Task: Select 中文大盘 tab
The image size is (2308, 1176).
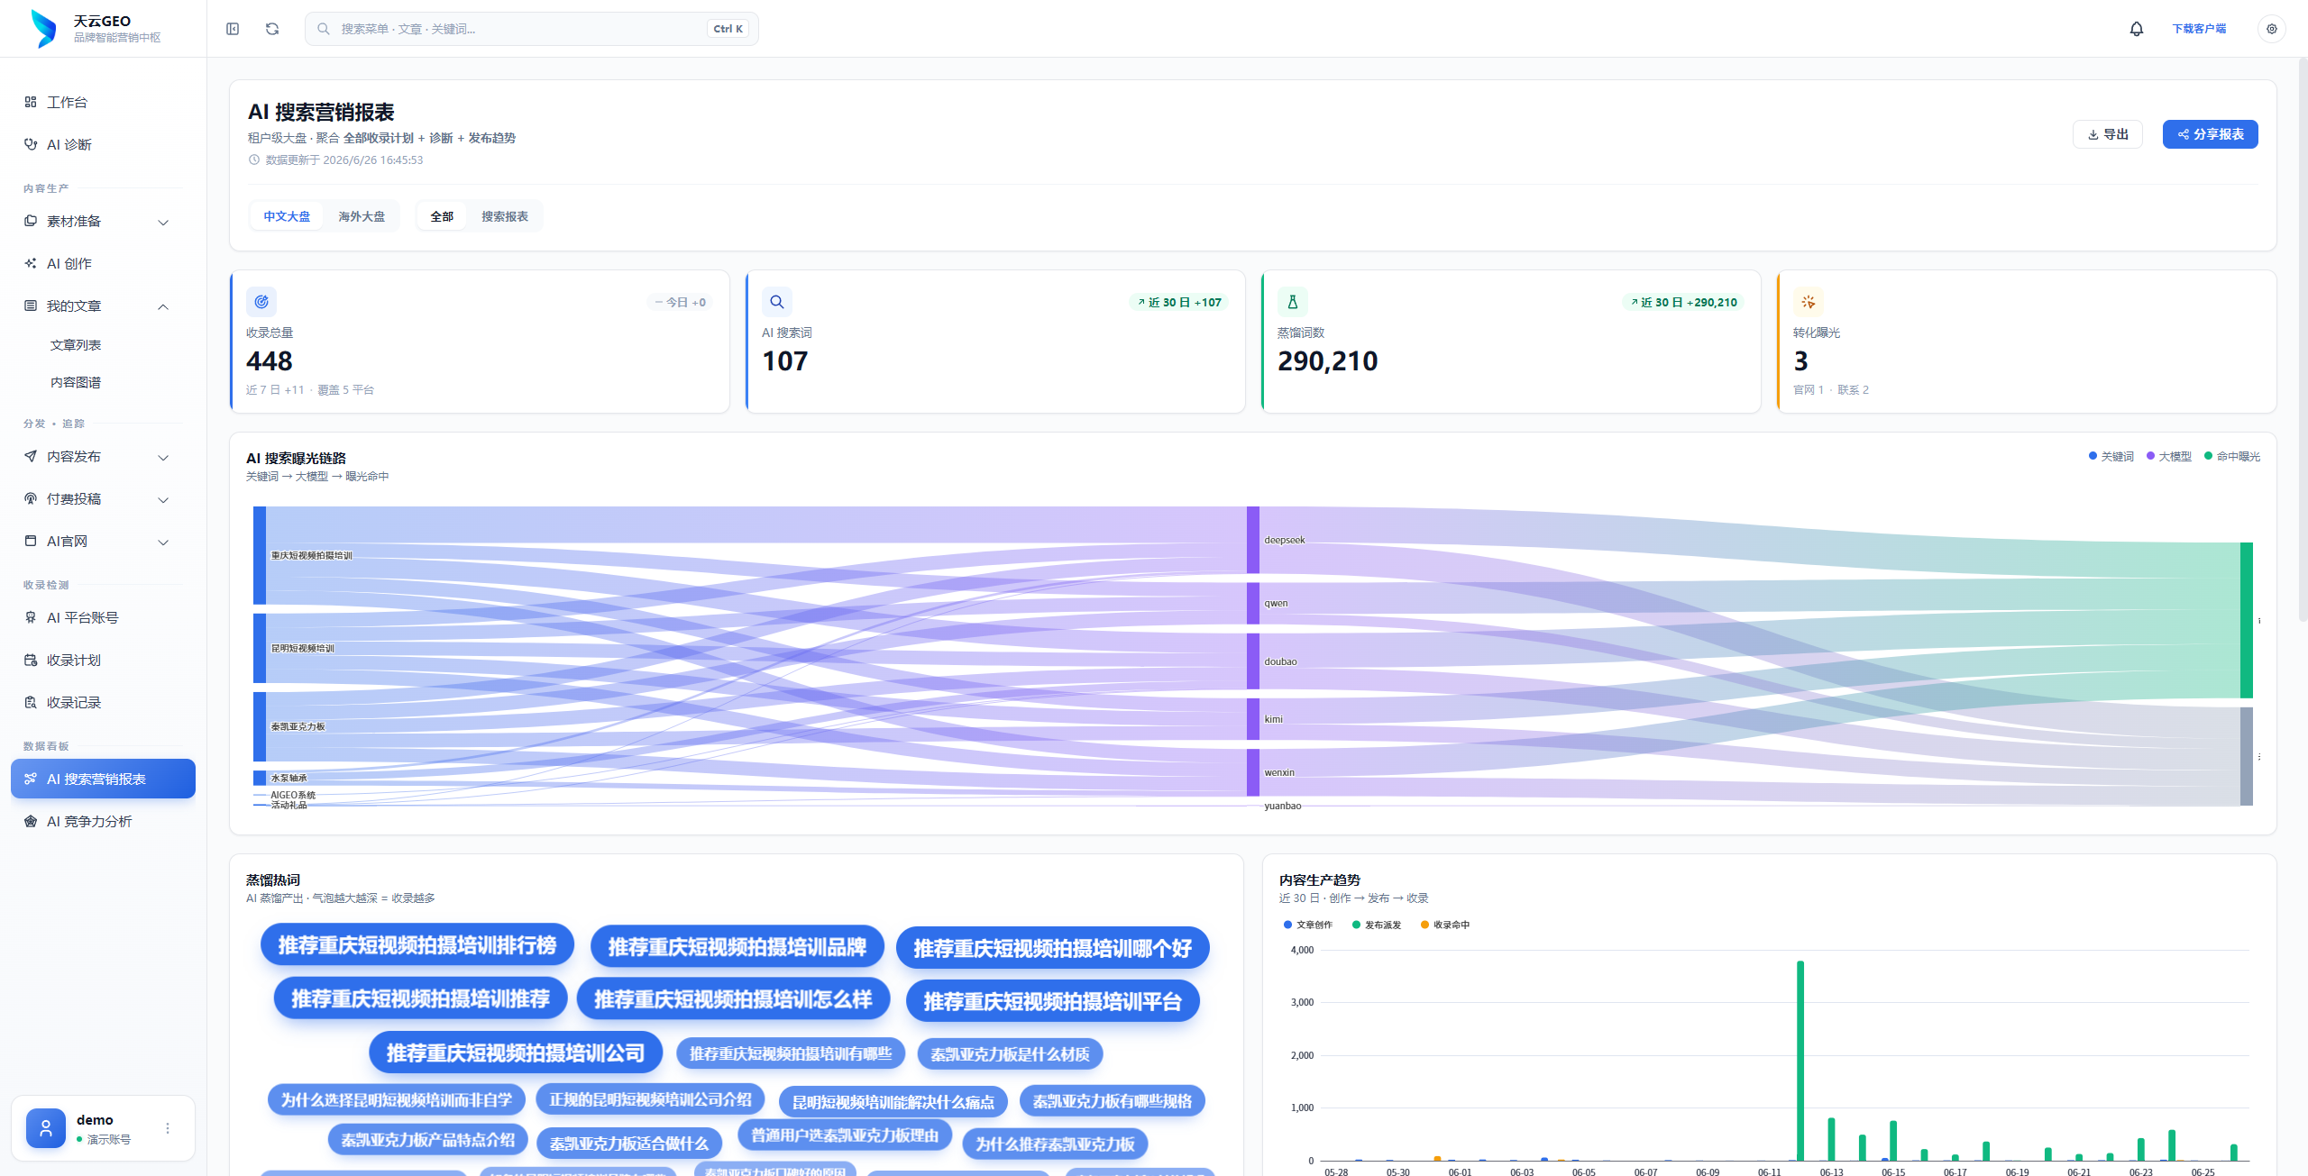Action: pyautogui.click(x=287, y=216)
